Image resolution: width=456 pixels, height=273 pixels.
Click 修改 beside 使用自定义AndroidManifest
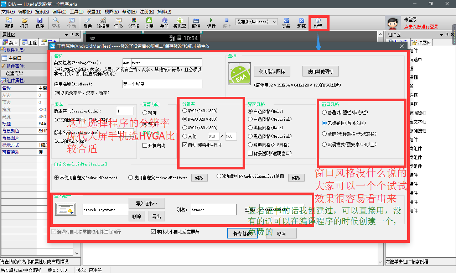click(x=199, y=178)
